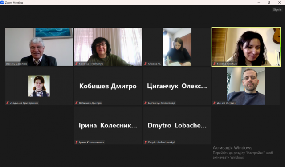Click Людмила Григоренко's profile picture
Viewport: 285px width, 167px height.
39,86
